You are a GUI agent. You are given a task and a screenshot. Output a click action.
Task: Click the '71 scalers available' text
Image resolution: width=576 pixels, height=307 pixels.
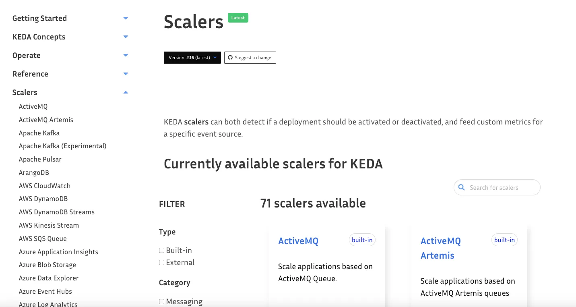coord(313,203)
